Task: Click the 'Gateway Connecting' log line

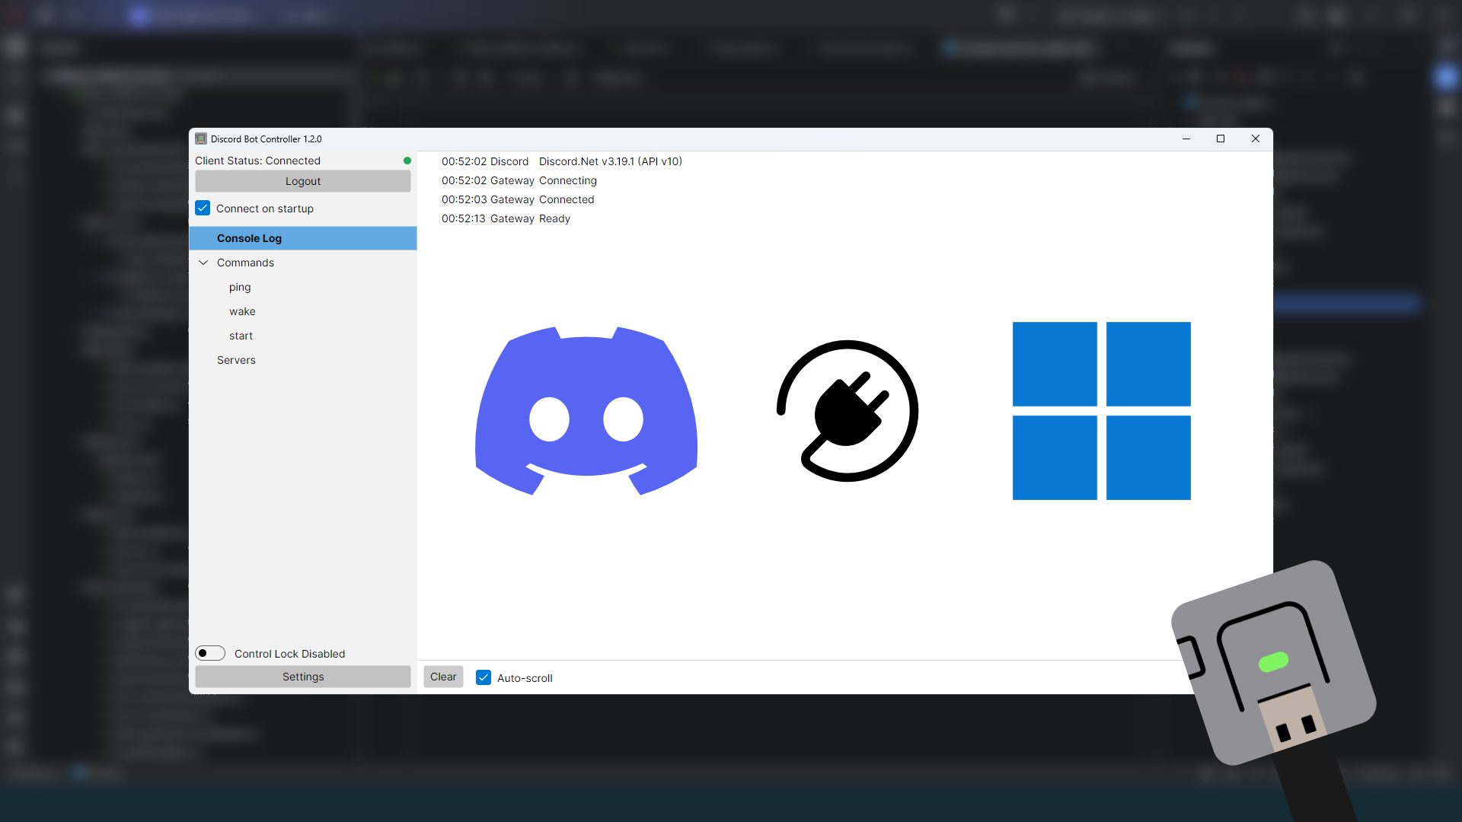Action: coord(519,180)
